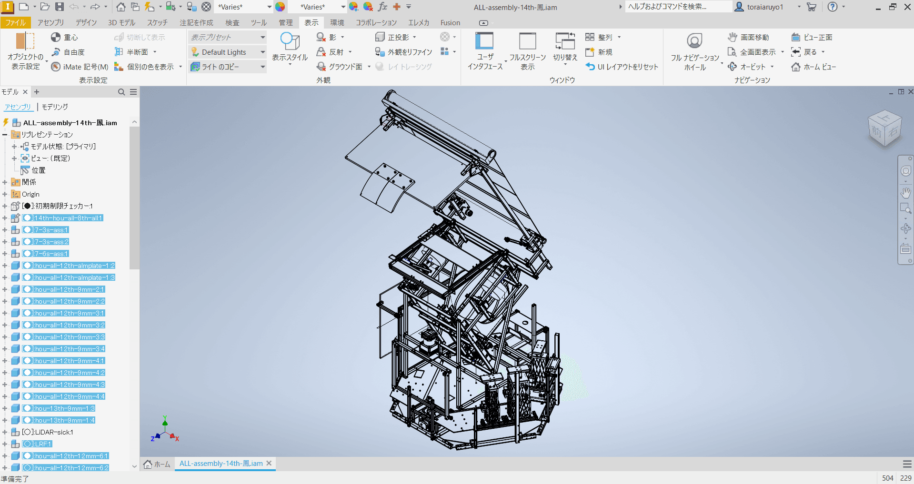The height and width of the screenshot is (484, 914).
Task: Toggle the Degrees of Freedom (自由度) display
Action: point(56,52)
